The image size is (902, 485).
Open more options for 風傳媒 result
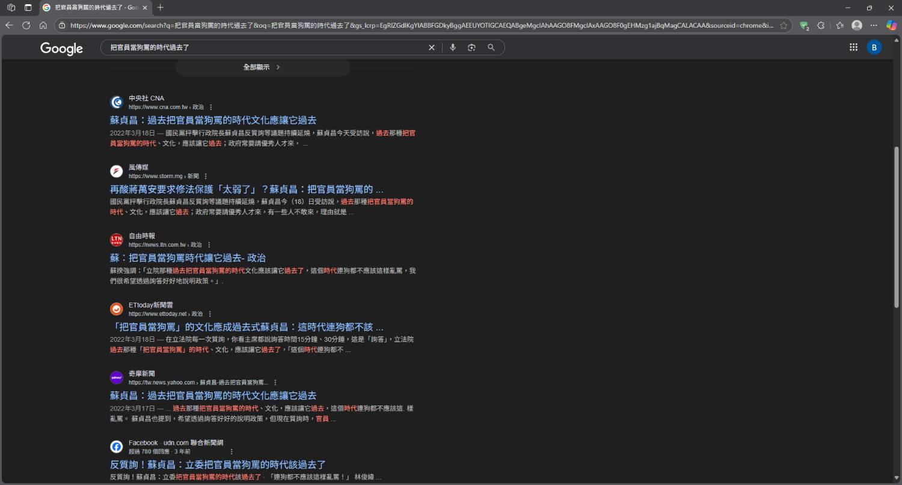coord(206,176)
